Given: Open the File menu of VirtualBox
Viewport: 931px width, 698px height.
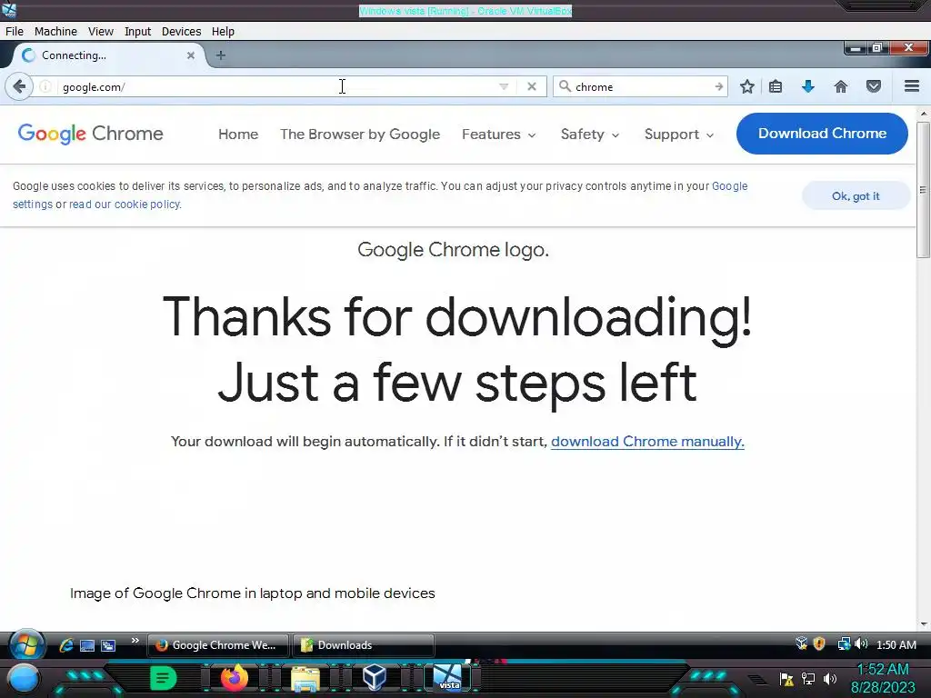Looking at the screenshot, I should point(15,32).
